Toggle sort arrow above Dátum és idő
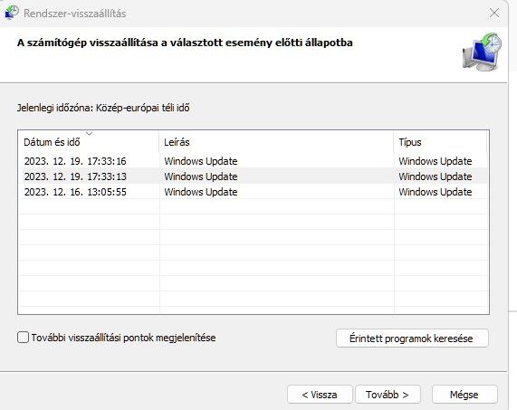Screen dimensions: 517x410 (x=89, y=133)
